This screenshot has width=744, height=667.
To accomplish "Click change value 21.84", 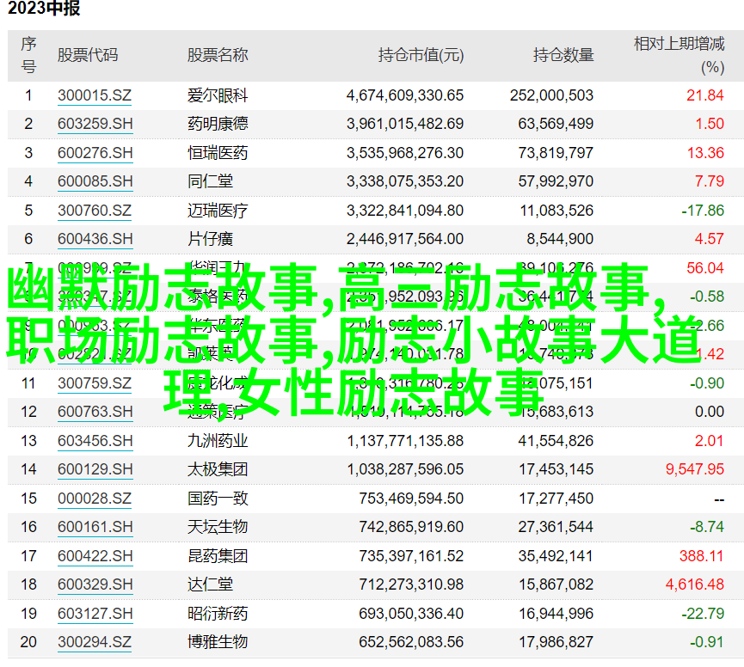I will 705,95.
